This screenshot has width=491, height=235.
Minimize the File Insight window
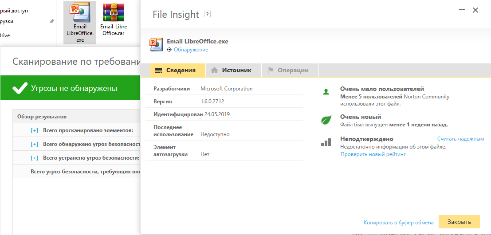462,10
